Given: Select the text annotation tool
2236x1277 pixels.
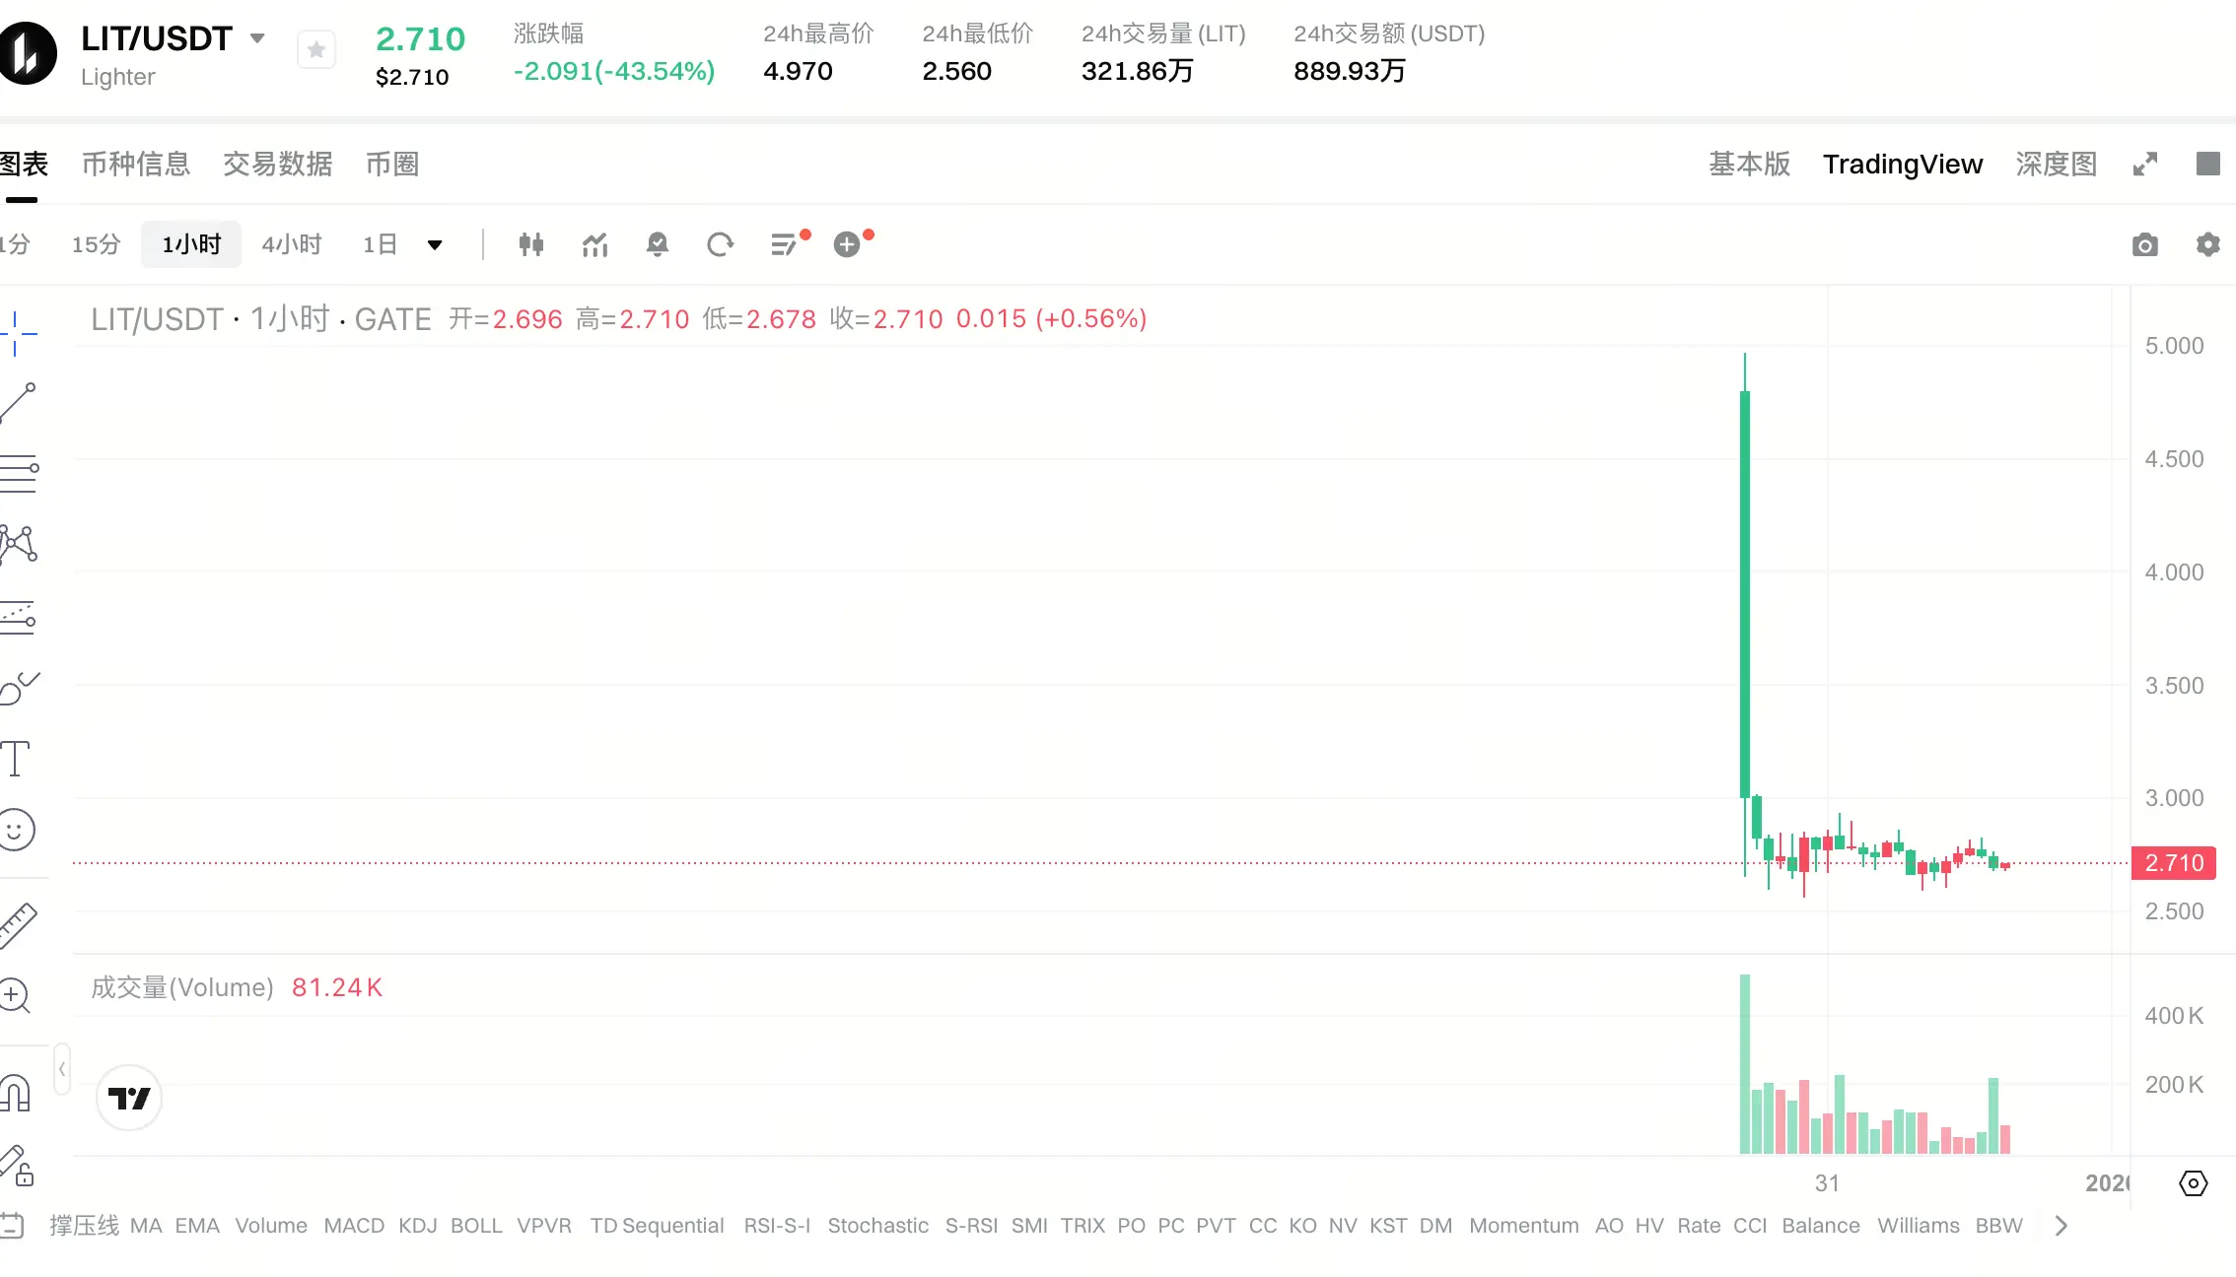Looking at the screenshot, I should [x=16, y=759].
